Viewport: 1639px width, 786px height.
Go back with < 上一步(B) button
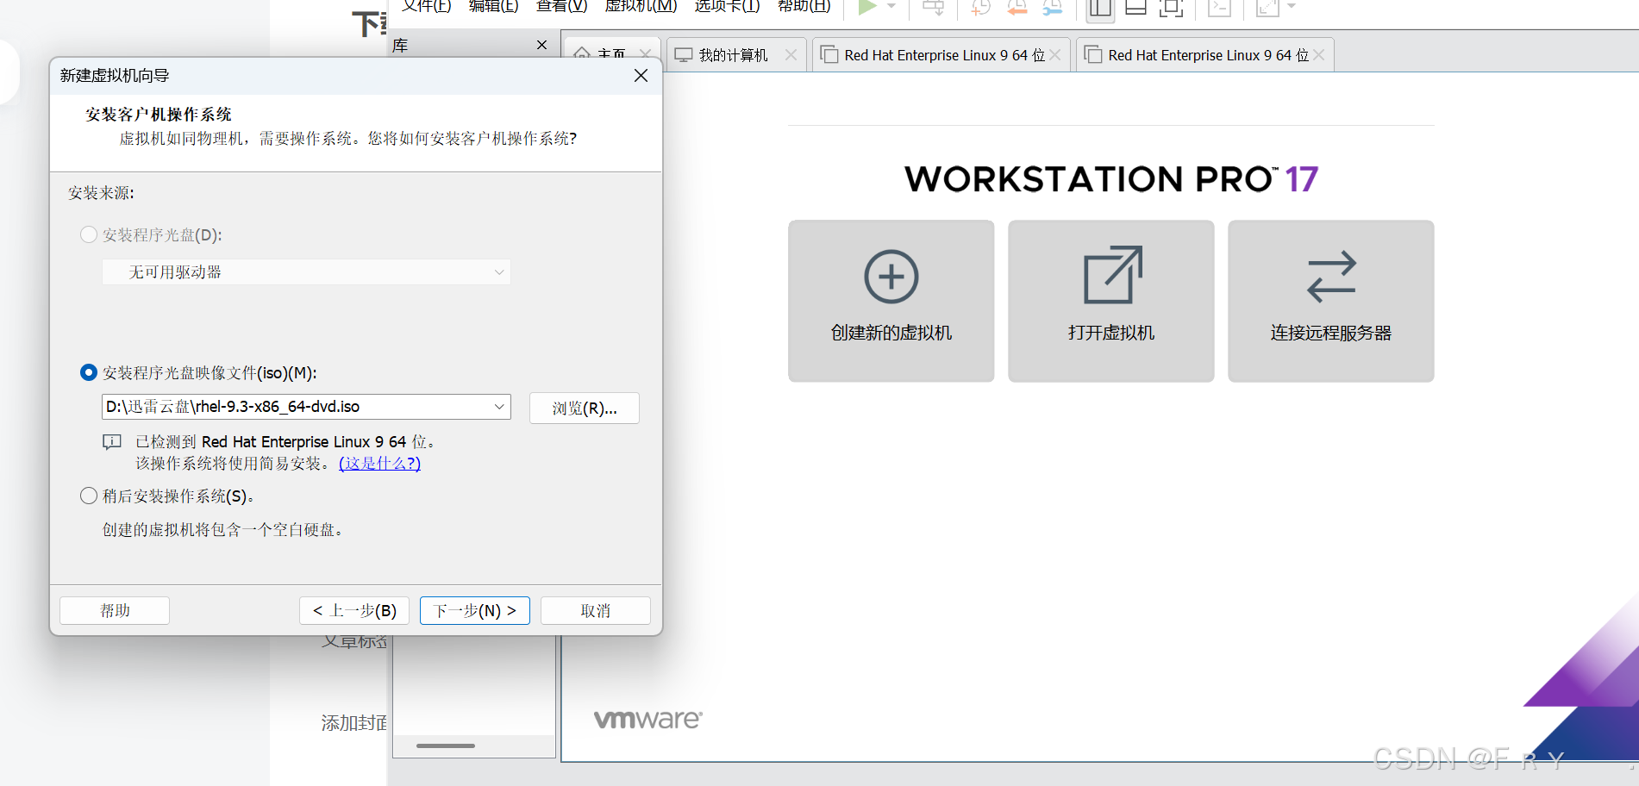[x=354, y=610]
